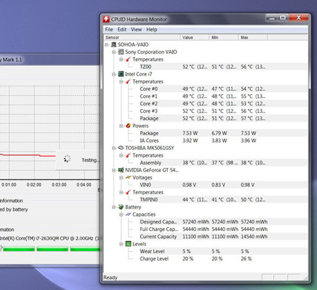Click the Powers flame icon
Viewport: 317px width, 290px height.
click(128, 126)
